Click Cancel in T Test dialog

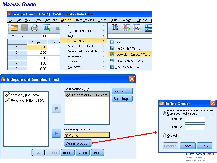[x=83, y=153]
